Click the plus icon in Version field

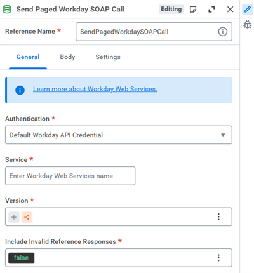pos(14,217)
